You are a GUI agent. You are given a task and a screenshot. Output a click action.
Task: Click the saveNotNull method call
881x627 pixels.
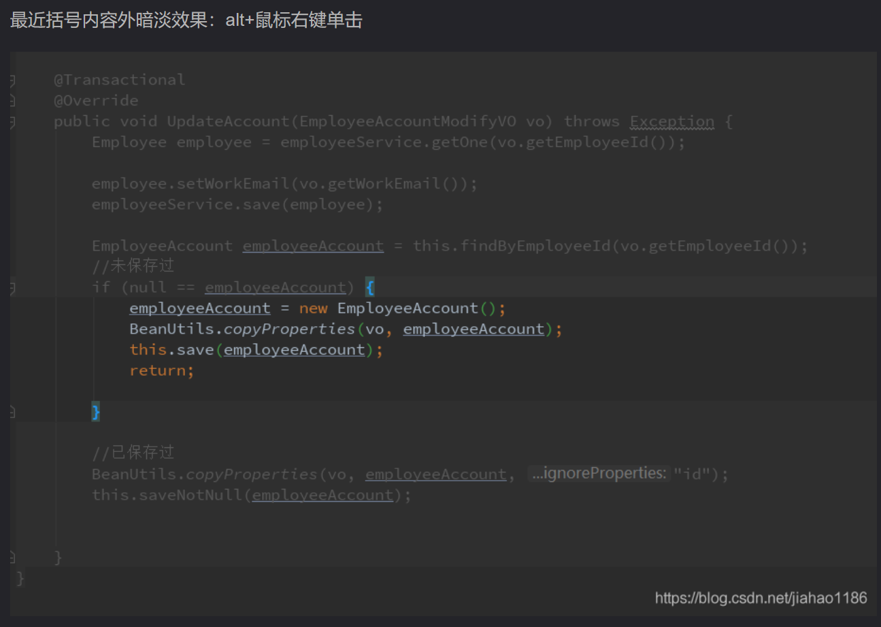[x=190, y=495]
